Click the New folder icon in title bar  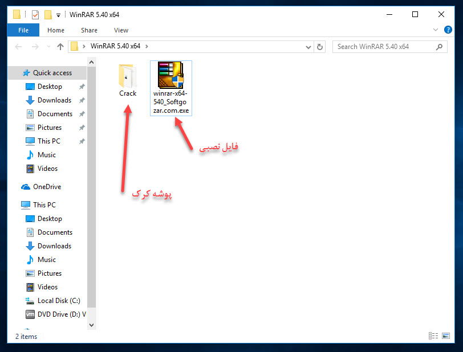click(x=48, y=14)
